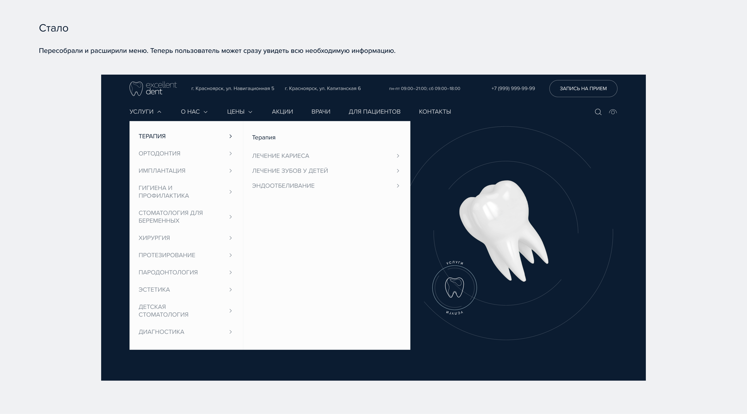
Task: Open the Акции menu item
Action: click(x=282, y=112)
